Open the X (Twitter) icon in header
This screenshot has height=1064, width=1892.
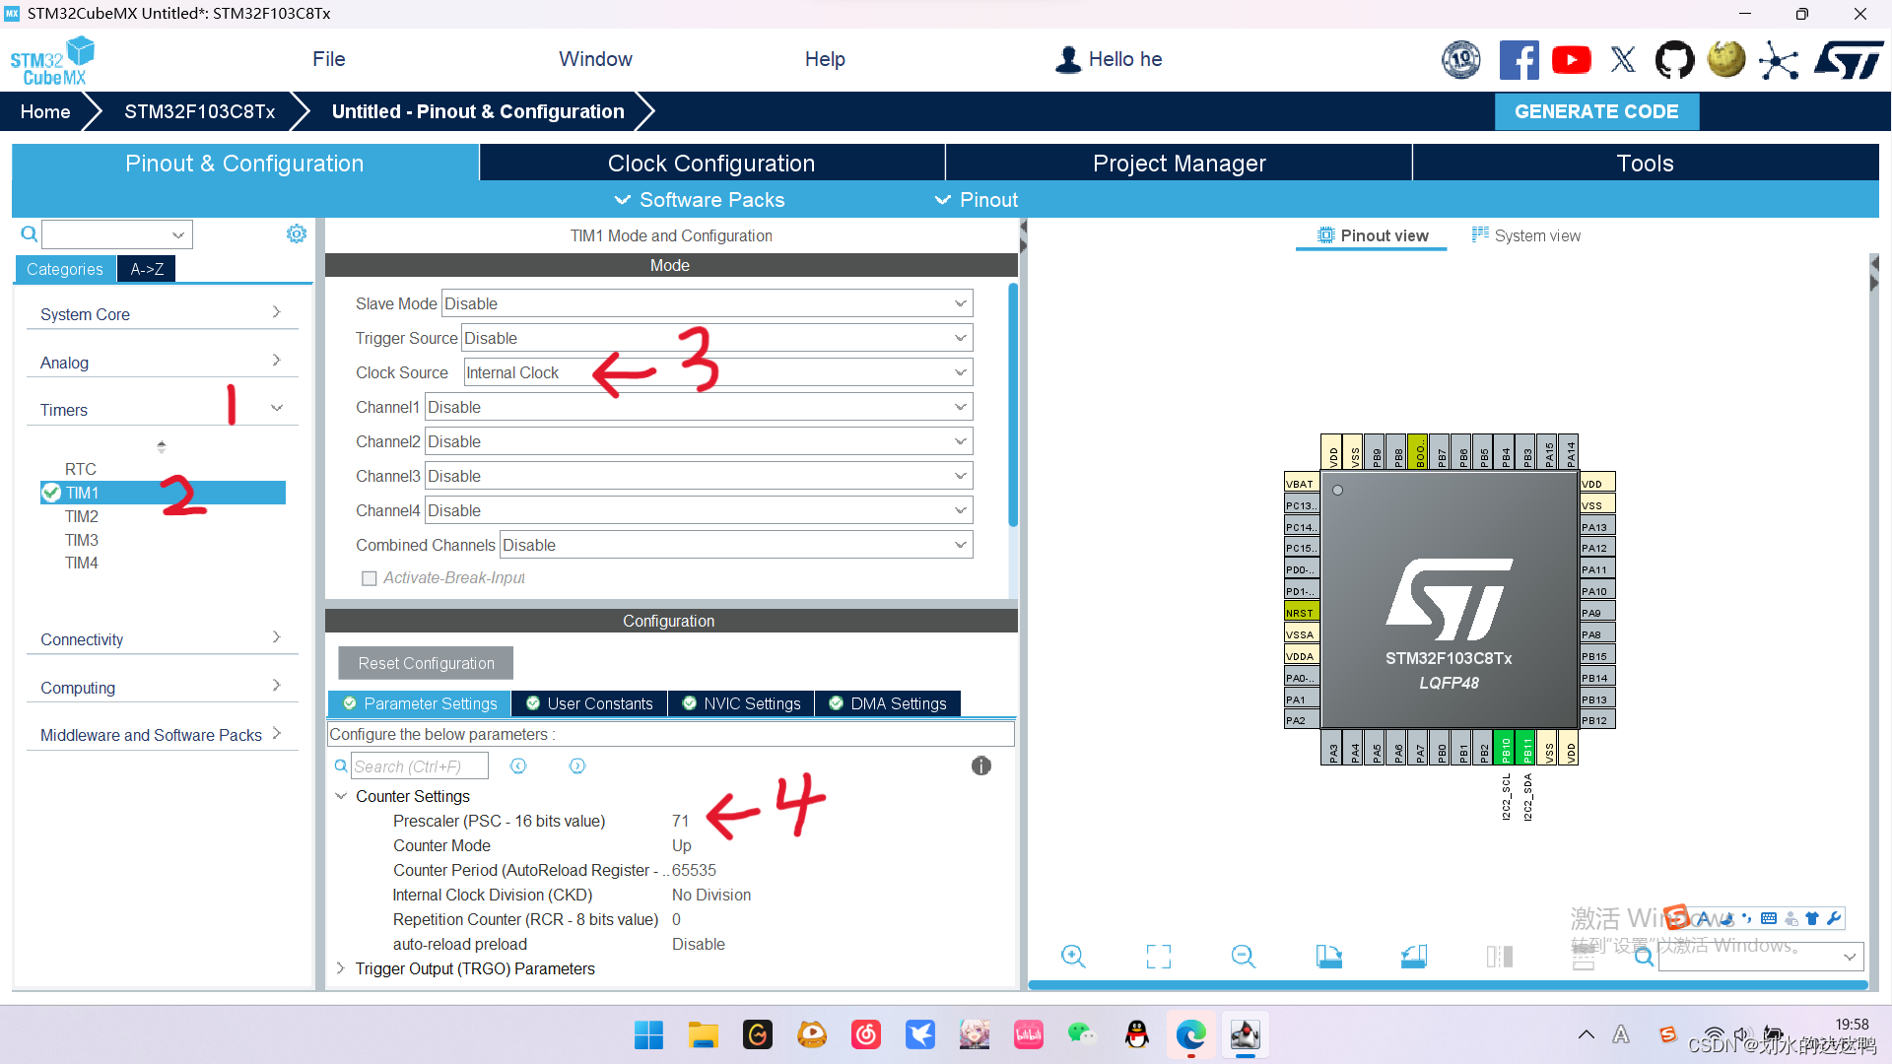click(1623, 60)
